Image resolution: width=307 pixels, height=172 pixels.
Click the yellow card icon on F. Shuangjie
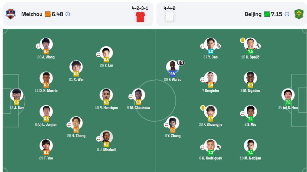tap(203, 108)
